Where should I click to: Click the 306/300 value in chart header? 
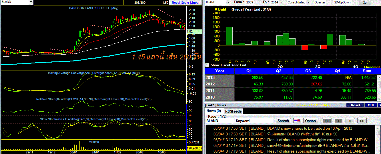tap(139, 3)
